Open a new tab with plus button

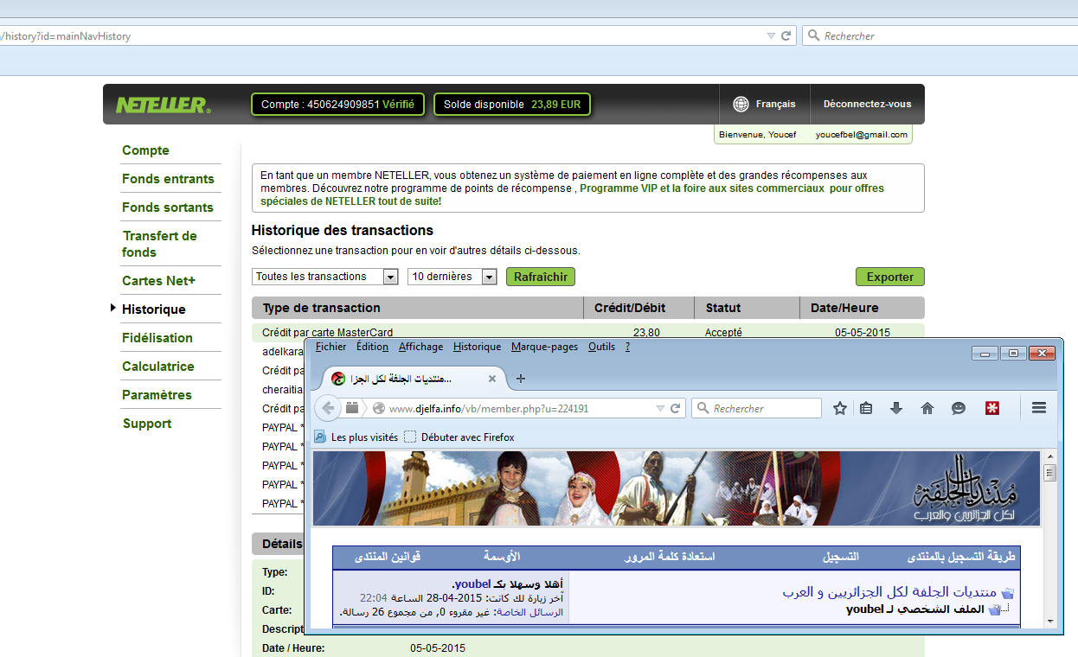(520, 379)
